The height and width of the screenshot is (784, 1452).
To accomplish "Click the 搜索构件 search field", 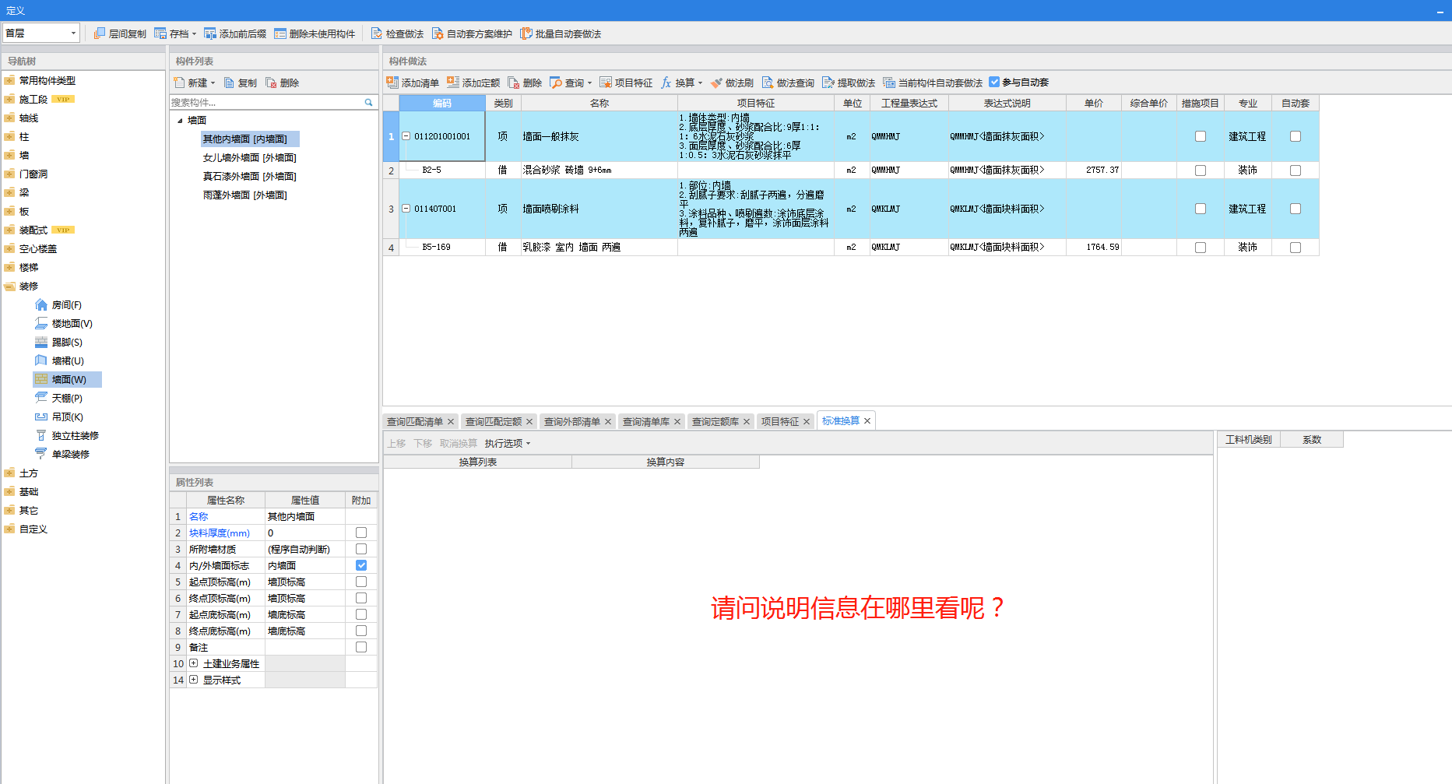I will point(266,102).
